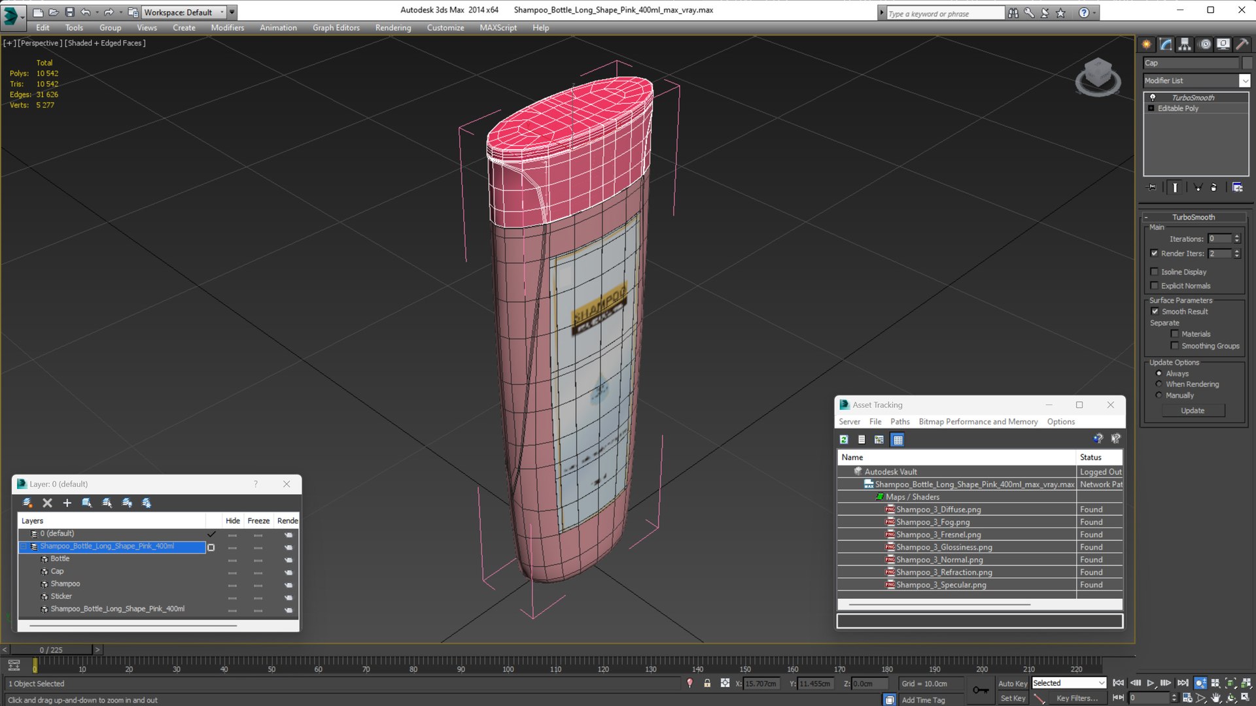Viewport: 1256px width, 706px height.
Task: Click the Update button
Action: pyautogui.click(x=1193, y=411)
